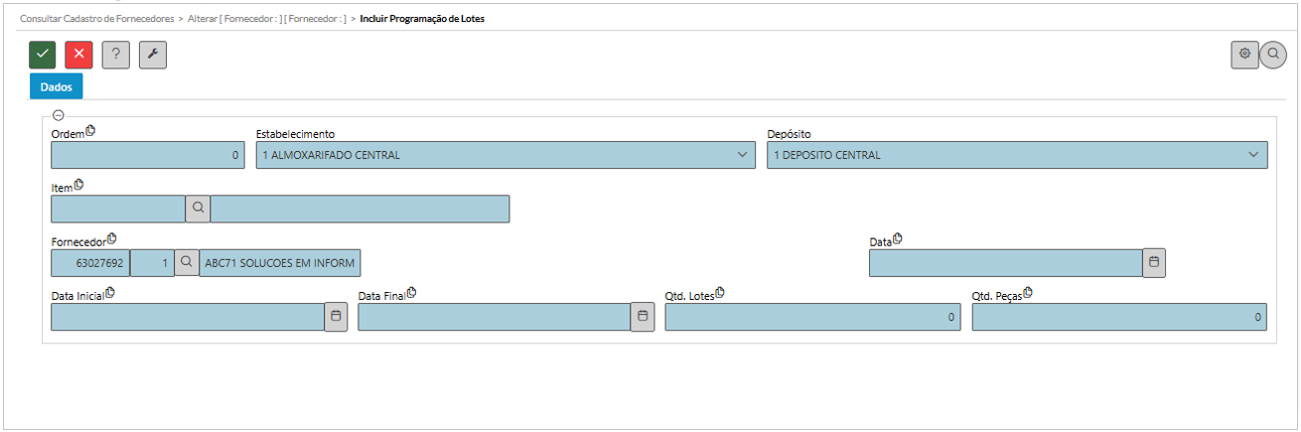The width and height of the screenshot is (1301, 432).
Task: Click the wrench tools button
Action: (x=153, y=56)
